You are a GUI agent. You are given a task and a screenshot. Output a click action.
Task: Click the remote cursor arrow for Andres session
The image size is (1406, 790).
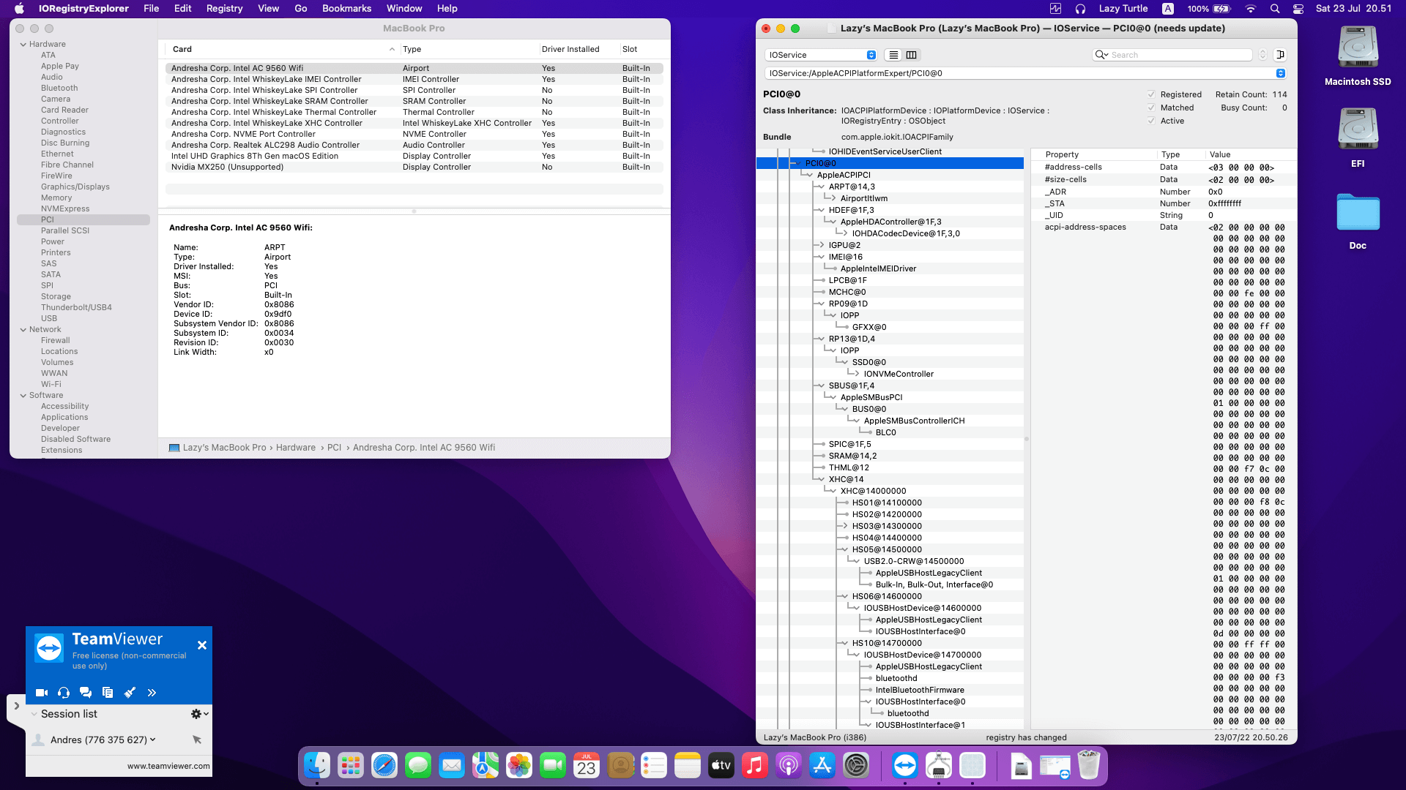point(197,740)
